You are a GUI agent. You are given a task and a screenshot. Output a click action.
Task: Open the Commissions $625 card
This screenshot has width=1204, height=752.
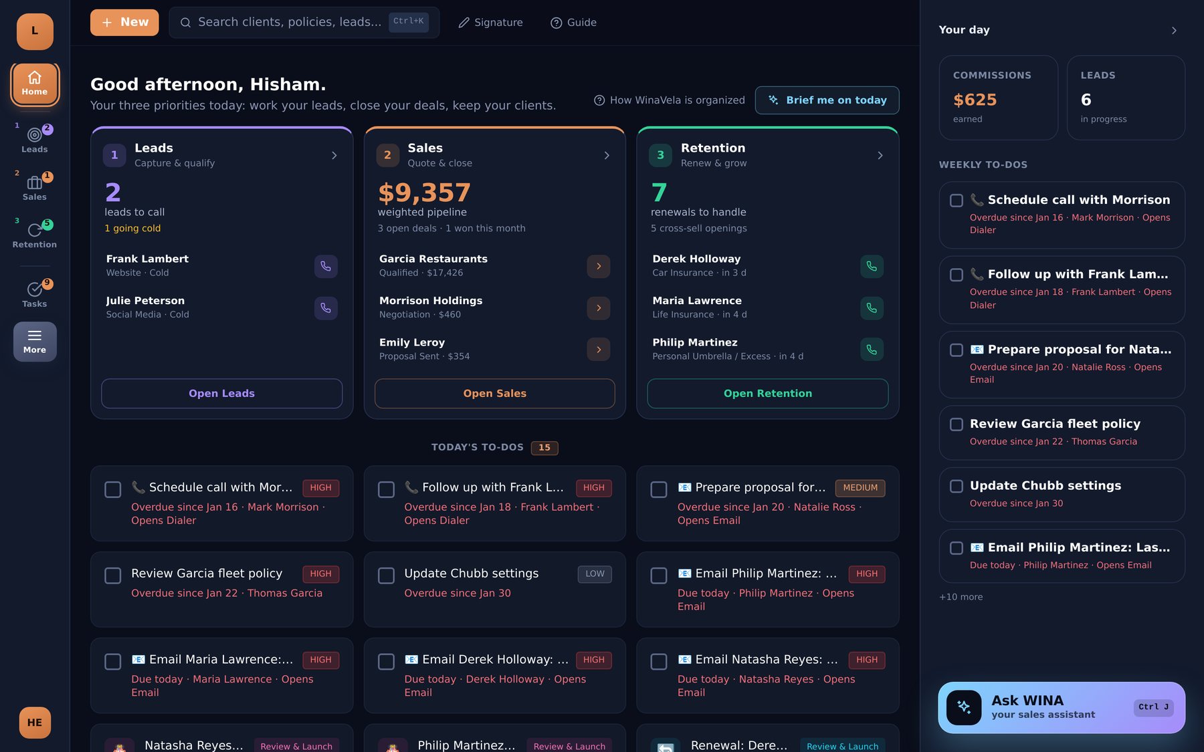point(999,98)
